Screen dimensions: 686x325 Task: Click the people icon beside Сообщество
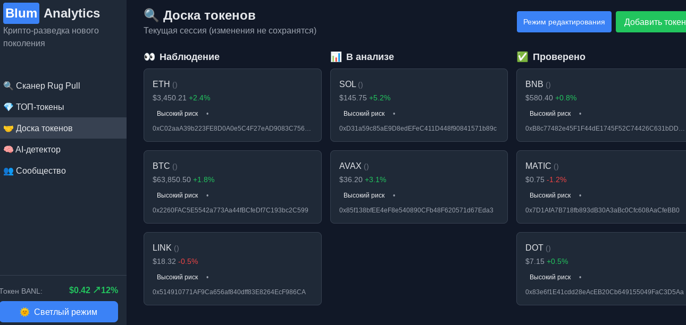point(8,170)
